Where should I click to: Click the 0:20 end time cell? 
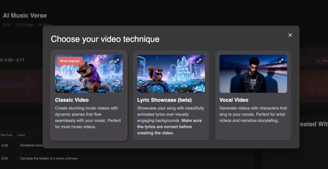tap(4, 145)
